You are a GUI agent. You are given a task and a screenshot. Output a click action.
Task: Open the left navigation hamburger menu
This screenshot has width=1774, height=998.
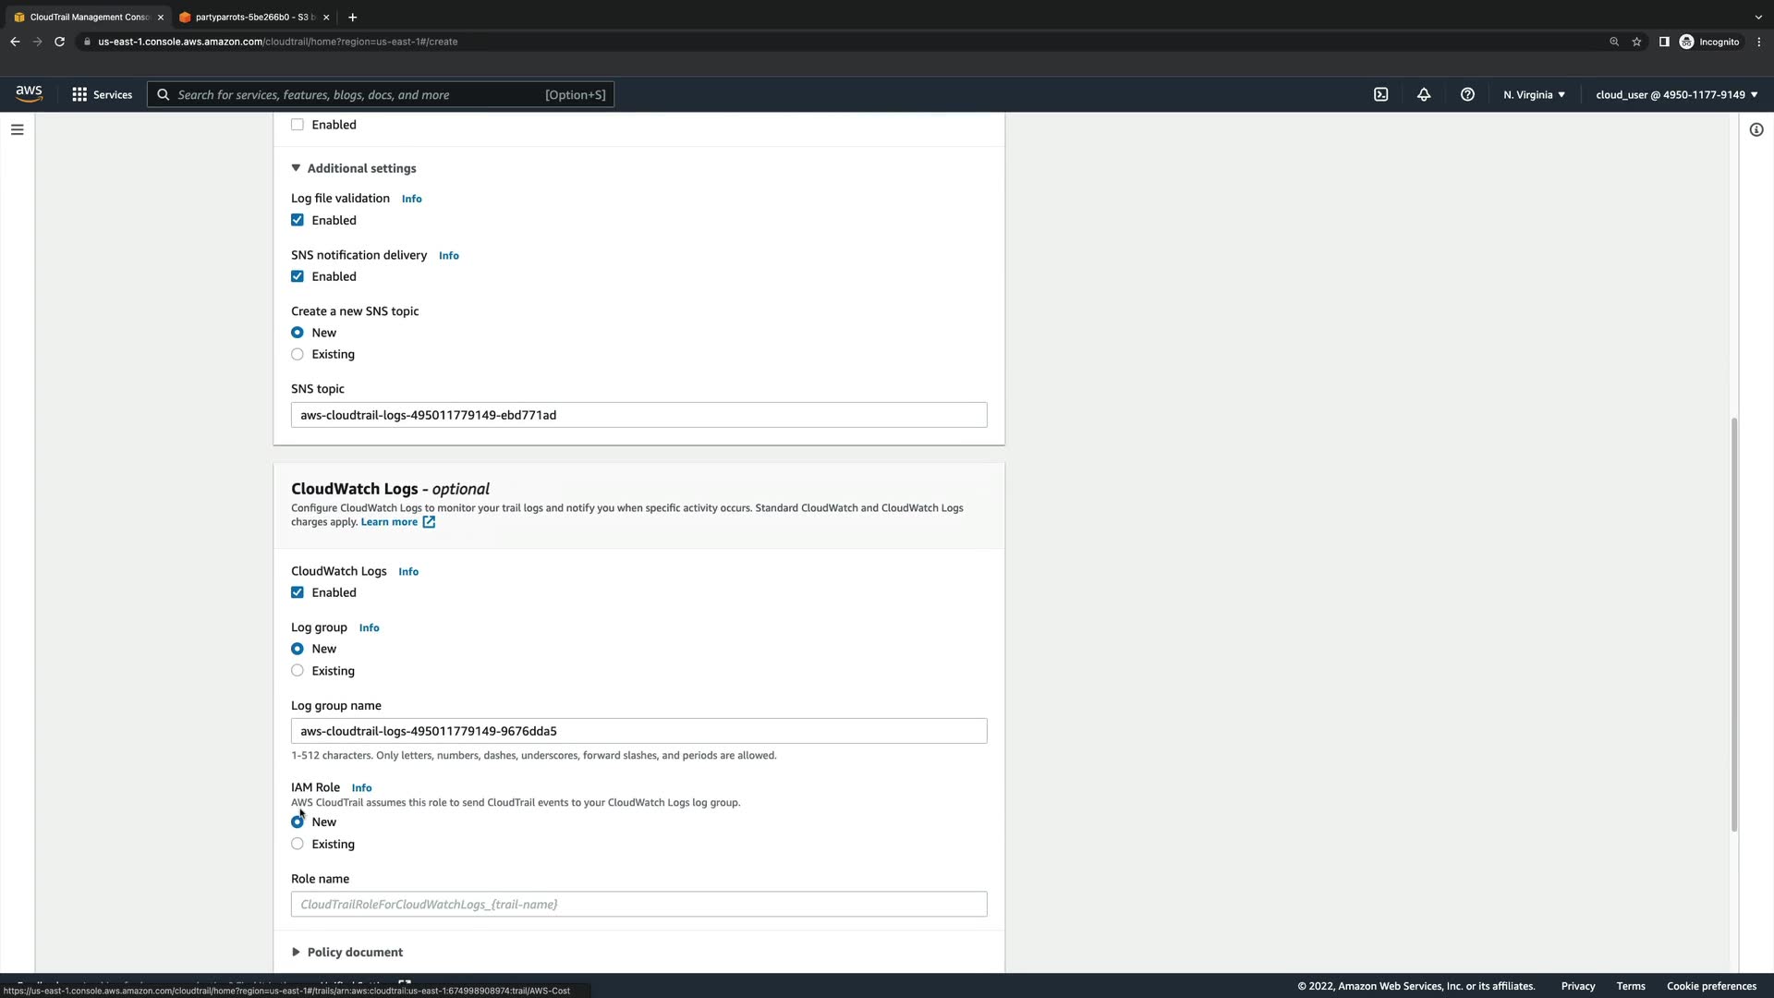point(17,129)
